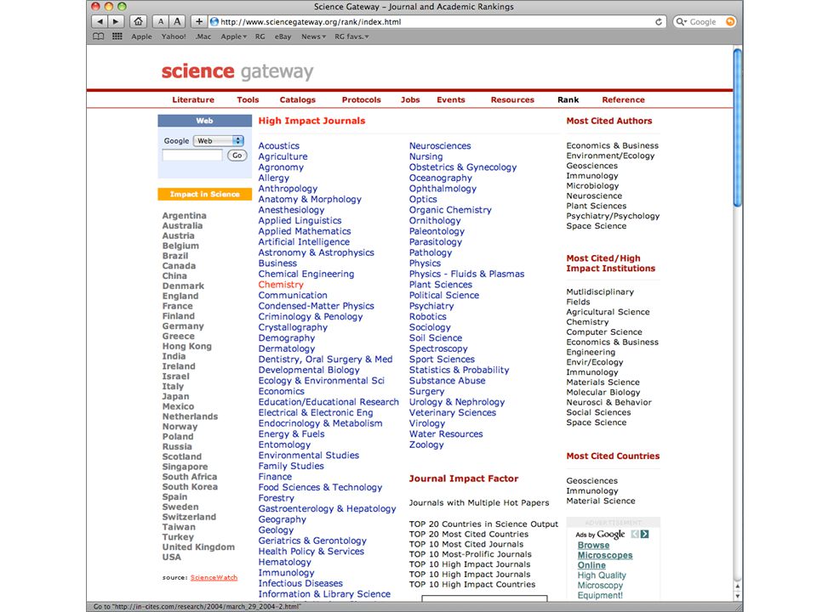The height and width of the screenshot is (612, 817).
Task: Open the Protocols navigation menu
Action: coord(361,100)
